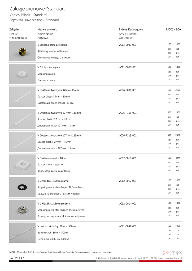Click the "Nazwa artykułu" column header
Image resolution: width=192 pixels, height=271 pixels.
point(47,30)
